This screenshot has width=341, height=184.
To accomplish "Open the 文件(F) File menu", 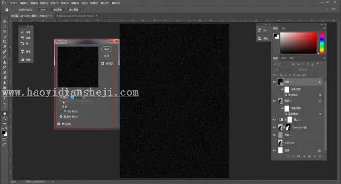I will click(14, 3).
